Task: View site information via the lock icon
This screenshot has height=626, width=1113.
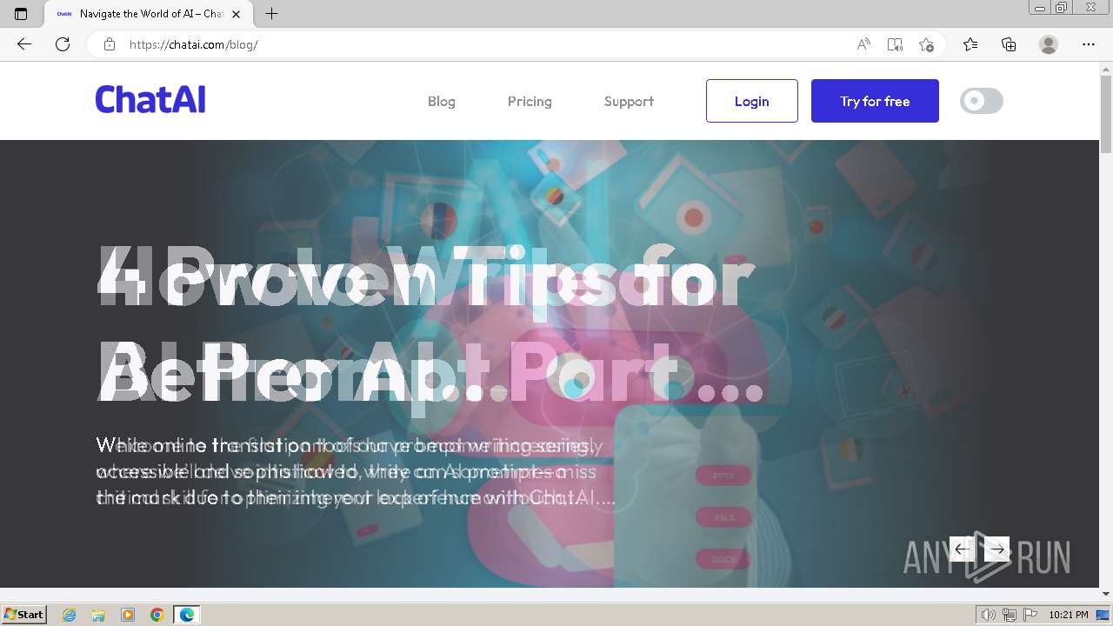Action: 110,44
